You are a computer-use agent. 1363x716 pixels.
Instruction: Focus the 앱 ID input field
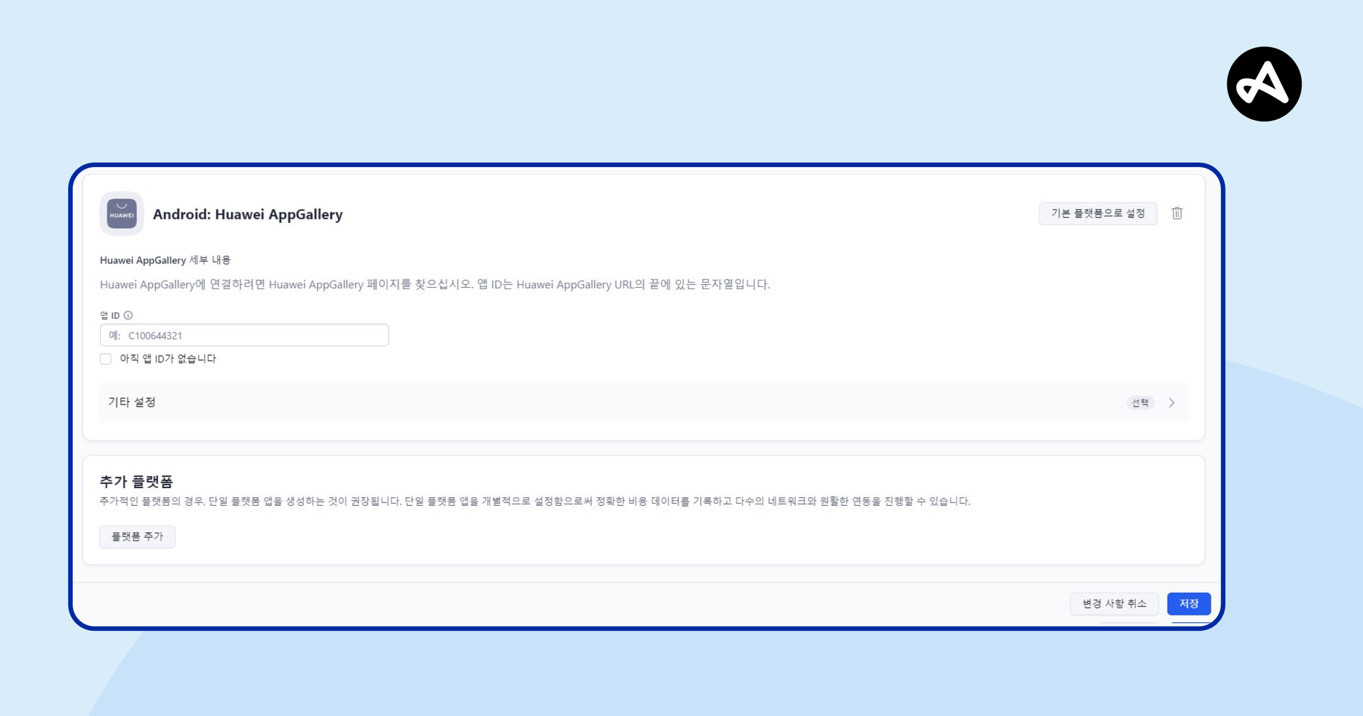pyautogui.click(x=245, y=335)
